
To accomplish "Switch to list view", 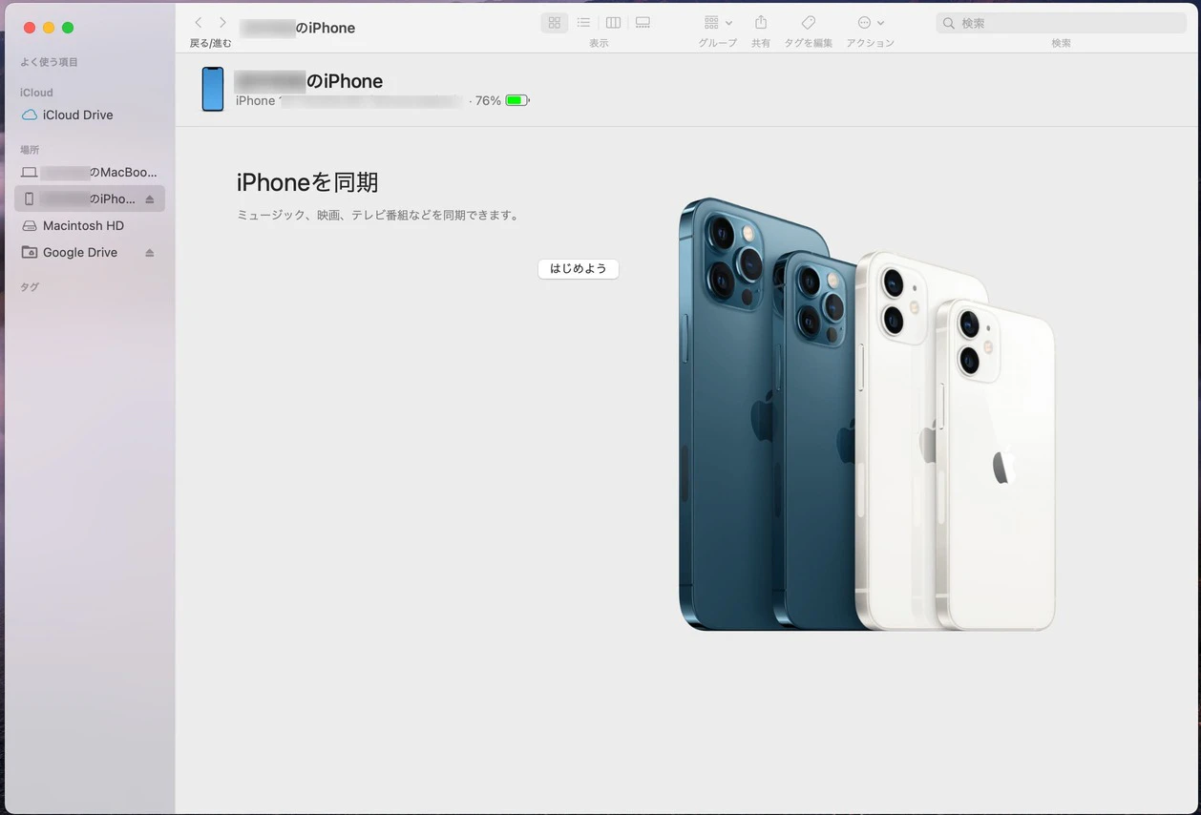I will coord(583,23).
